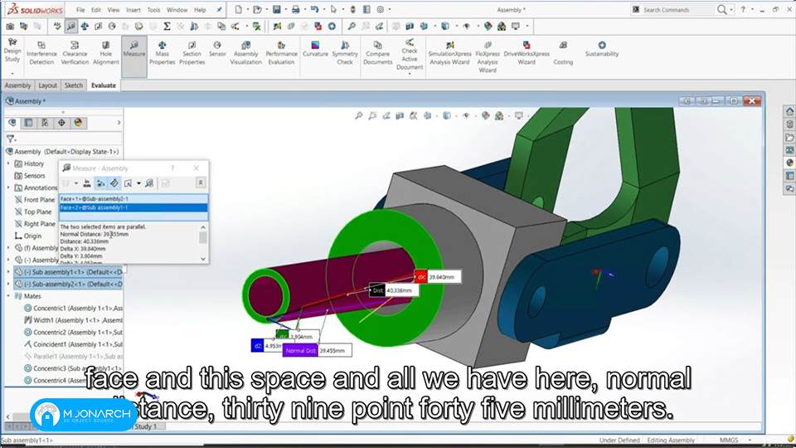Image resolution: width=796 pixels, height=448 pixels.
Task: Select Face<1>@Sub-assembly2-1 in selection list
Action: pyautogui.click(x=133, y=198)
